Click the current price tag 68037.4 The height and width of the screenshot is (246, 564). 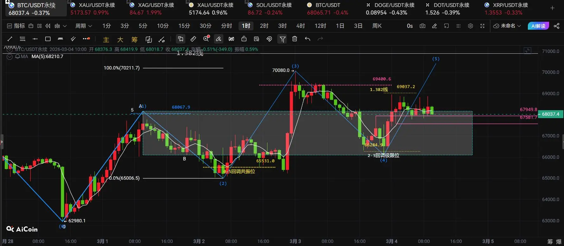550,114
